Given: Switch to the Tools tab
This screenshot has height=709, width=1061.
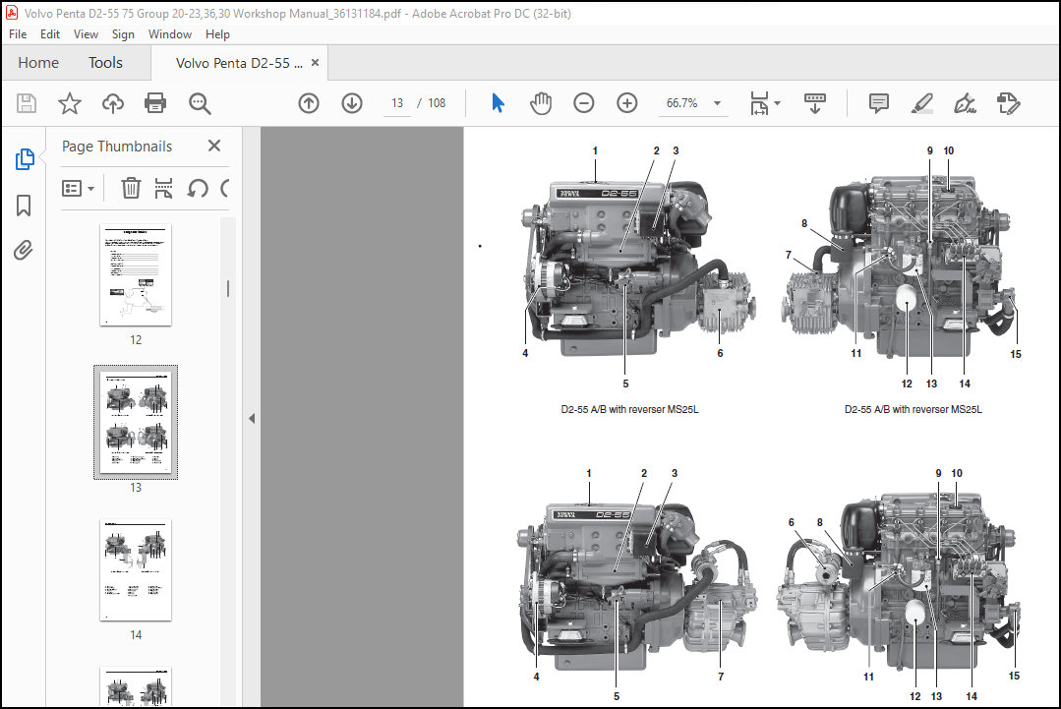Looking at the screenshot, I should 105,63.
